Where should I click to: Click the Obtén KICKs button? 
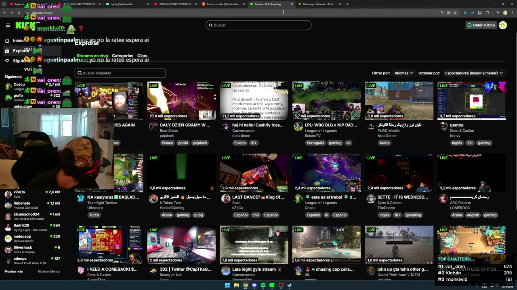(481, 25)
